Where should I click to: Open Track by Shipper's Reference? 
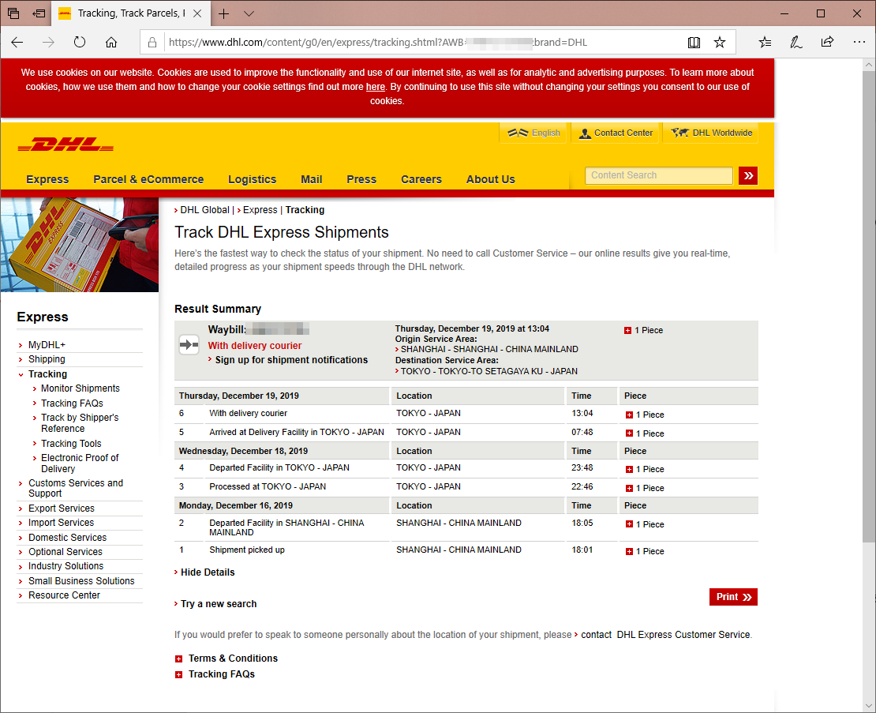point(80,423)
